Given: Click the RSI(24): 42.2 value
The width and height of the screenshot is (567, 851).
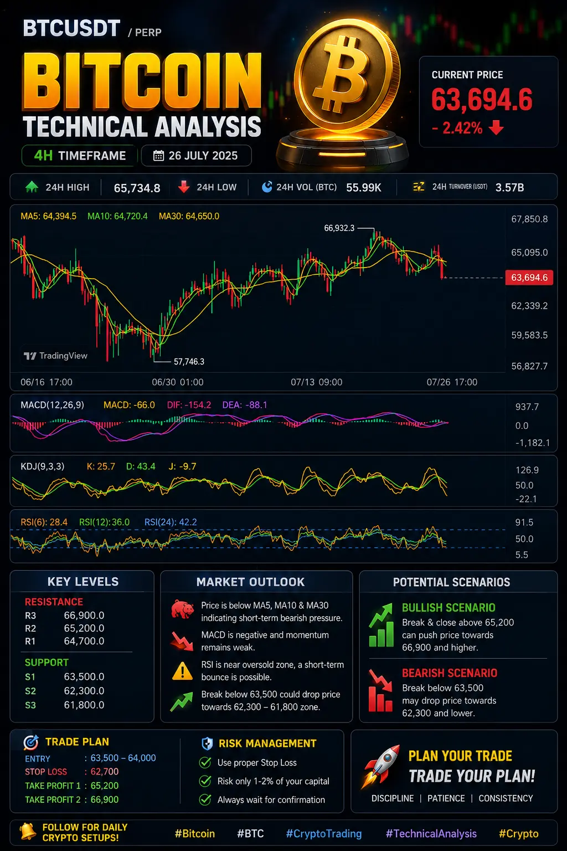Looking at the screenshot, I should [171, 522].
